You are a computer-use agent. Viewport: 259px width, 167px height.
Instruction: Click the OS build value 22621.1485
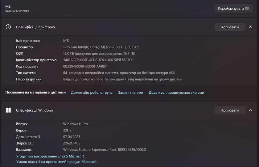point(72,143)
